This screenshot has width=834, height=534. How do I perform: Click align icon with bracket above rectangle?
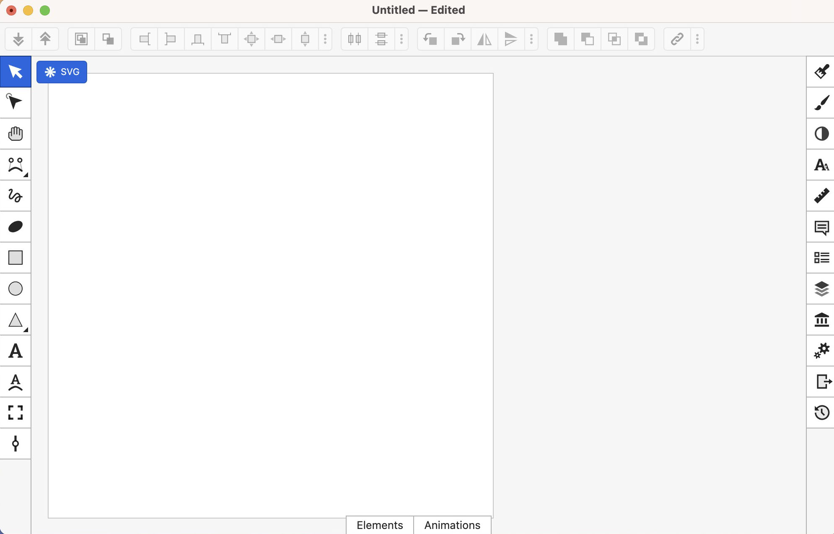(225, 39)
